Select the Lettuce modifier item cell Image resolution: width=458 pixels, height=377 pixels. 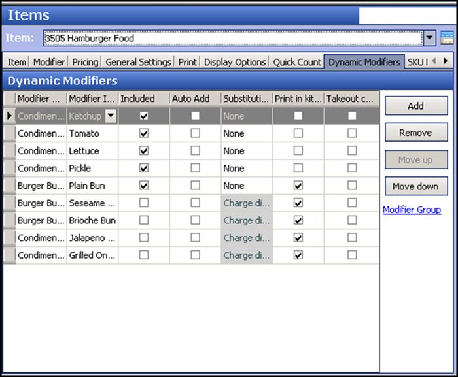pos(92,151)
